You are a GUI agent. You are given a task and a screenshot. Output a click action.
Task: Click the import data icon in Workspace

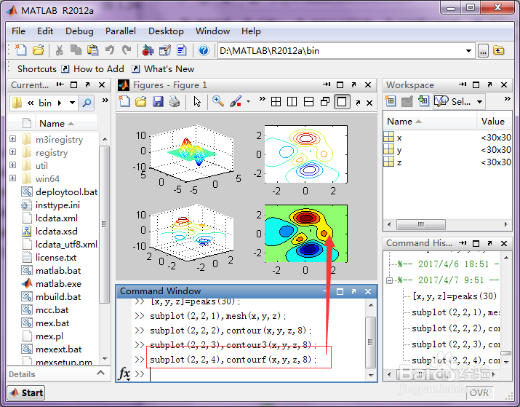coord(423,101)
